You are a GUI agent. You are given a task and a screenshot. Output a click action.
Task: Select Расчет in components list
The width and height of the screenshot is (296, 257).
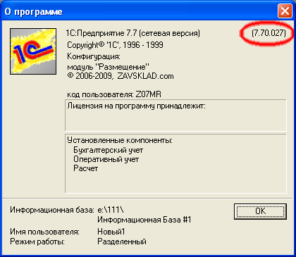(x=86, y=168)
